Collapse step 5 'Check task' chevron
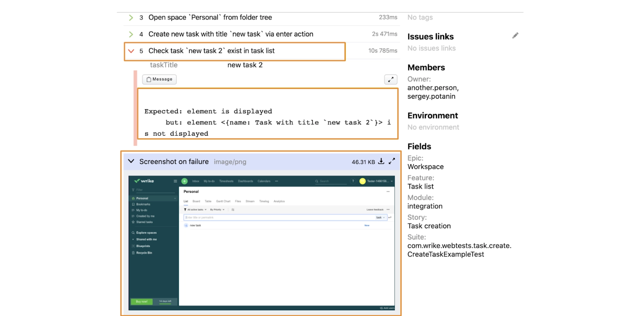Screen dimensions: 618x316 click(131, 51)
